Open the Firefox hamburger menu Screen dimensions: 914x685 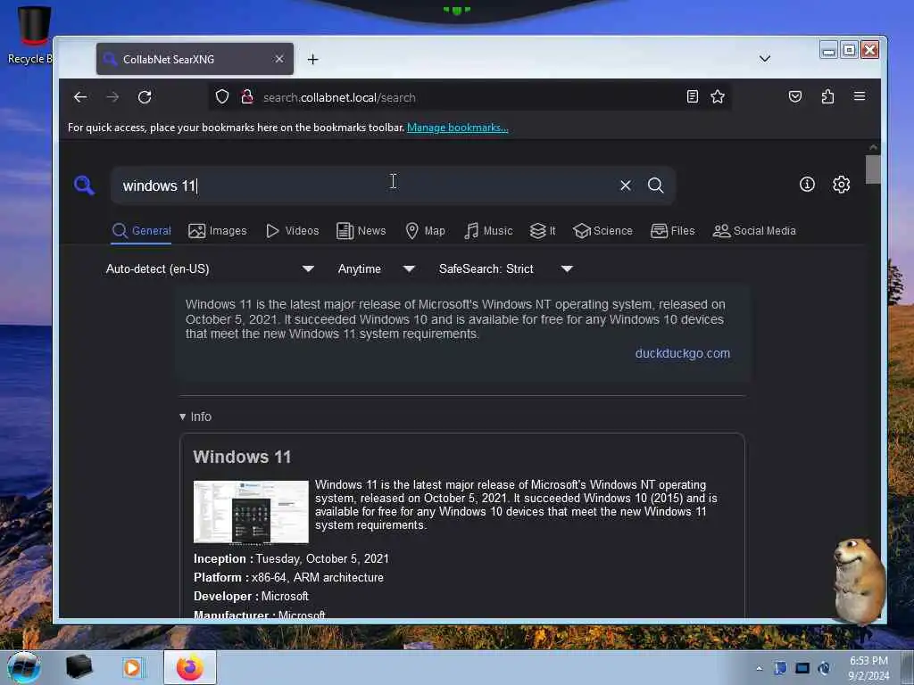pos(860,96)
